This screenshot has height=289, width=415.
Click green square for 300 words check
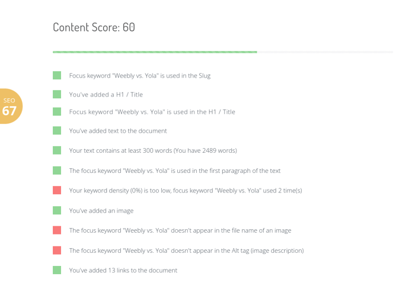click(57, 150)
